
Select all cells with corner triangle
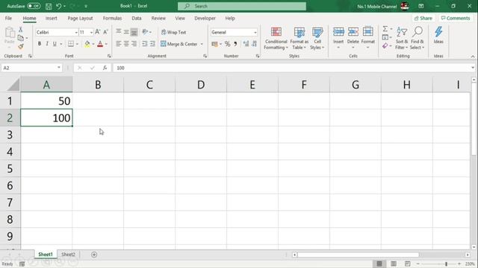point(13,84)
